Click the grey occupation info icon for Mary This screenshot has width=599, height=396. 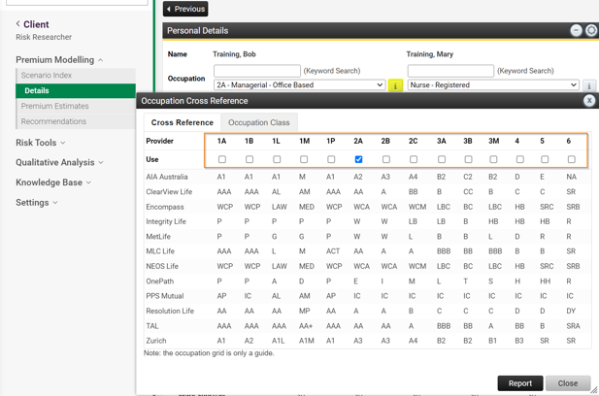[x=589, y=85]
